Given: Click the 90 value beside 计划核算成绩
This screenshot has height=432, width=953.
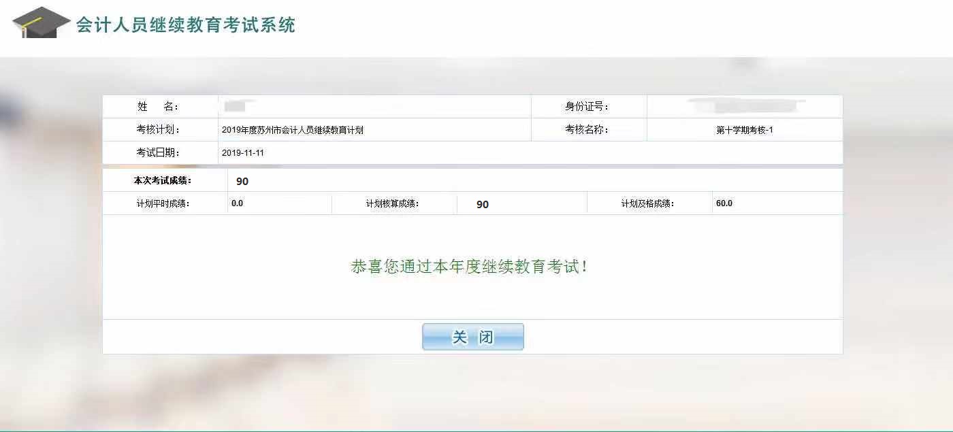Looking at the screenshot, I should (483, 205).
